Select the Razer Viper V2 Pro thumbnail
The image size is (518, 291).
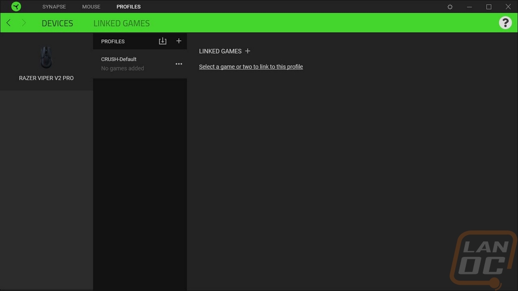pyautogui.click(x=46, y=57)
